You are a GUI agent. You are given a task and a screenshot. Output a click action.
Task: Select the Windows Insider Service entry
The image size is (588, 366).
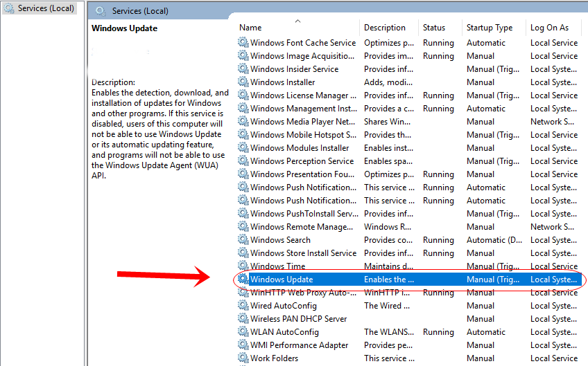295,69
